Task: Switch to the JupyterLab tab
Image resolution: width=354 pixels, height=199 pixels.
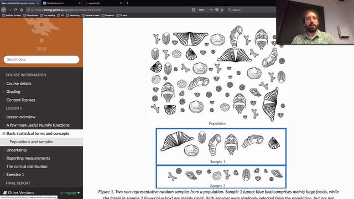Action: 103,3
